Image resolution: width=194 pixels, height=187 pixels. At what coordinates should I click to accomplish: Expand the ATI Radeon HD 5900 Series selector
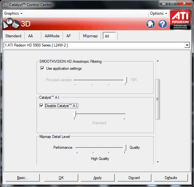[187, 45]
